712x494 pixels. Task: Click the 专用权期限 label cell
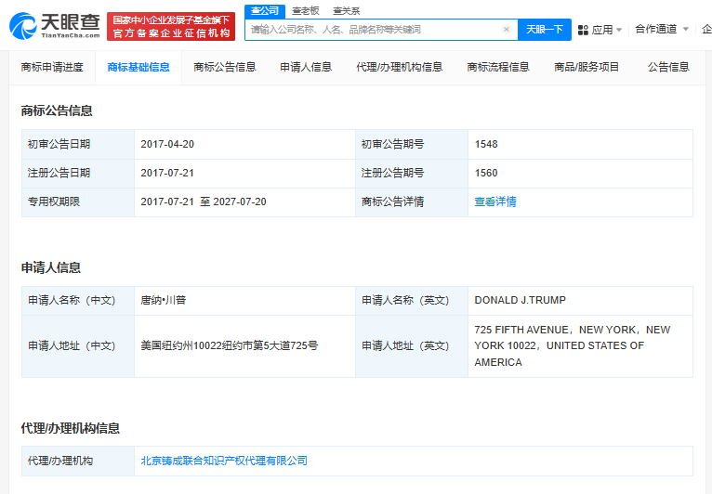click(78, 201)
